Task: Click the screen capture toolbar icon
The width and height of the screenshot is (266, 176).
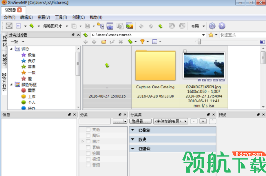Action: point(110,26)
